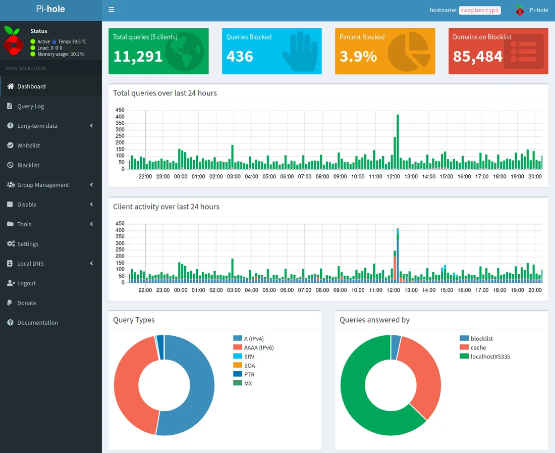Open the Donate link label
Screen dimensions: 555x453
[x=27, y=303]
